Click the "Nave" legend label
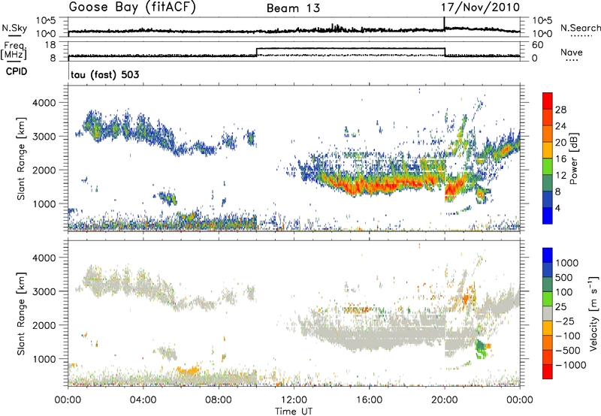601x416 pixels. tap(572, 52)
